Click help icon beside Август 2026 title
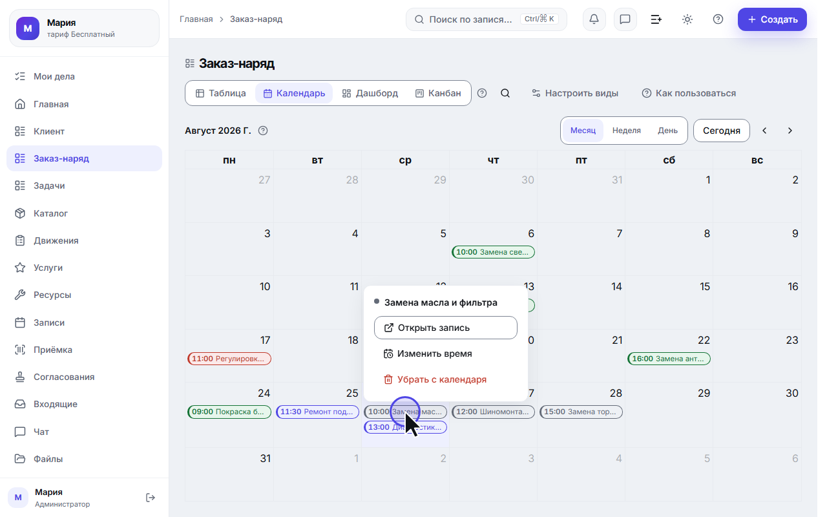Image resolution: width=827 pixels, height=517 pixels. pos(263,131)
